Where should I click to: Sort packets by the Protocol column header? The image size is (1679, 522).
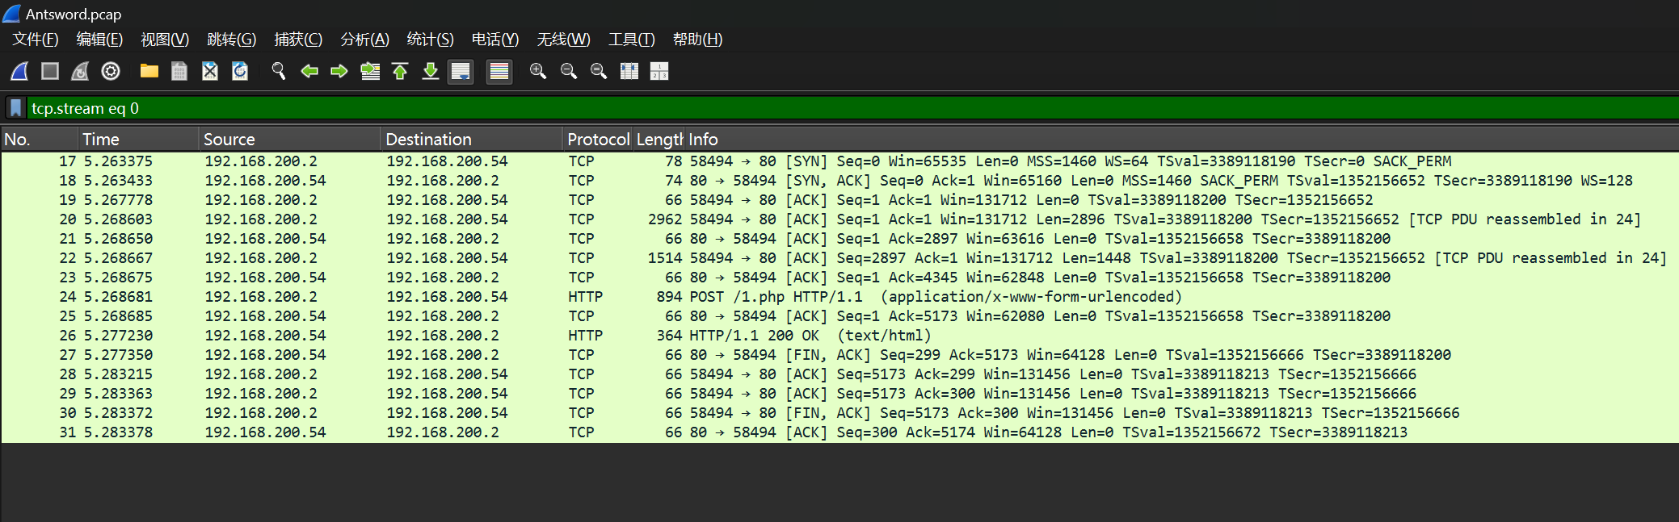click(x=597, y=140)
